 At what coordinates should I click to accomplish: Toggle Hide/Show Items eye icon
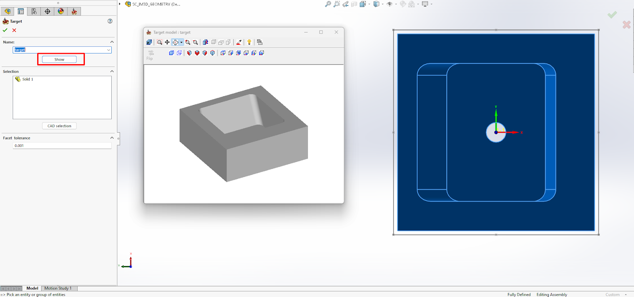390,4
